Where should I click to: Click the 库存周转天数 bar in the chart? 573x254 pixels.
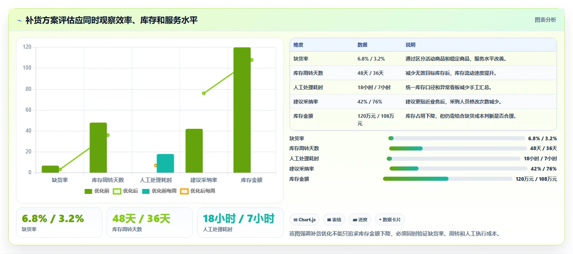click(x=98, y=148)
